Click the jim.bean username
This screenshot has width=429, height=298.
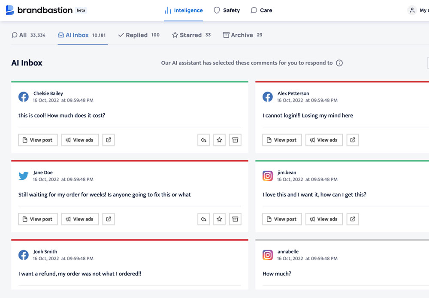(x=287, y=173)
